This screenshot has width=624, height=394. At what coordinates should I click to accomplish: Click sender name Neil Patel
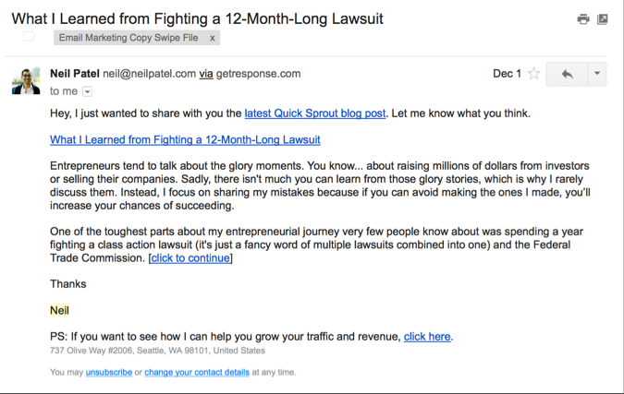click(75, 74)
